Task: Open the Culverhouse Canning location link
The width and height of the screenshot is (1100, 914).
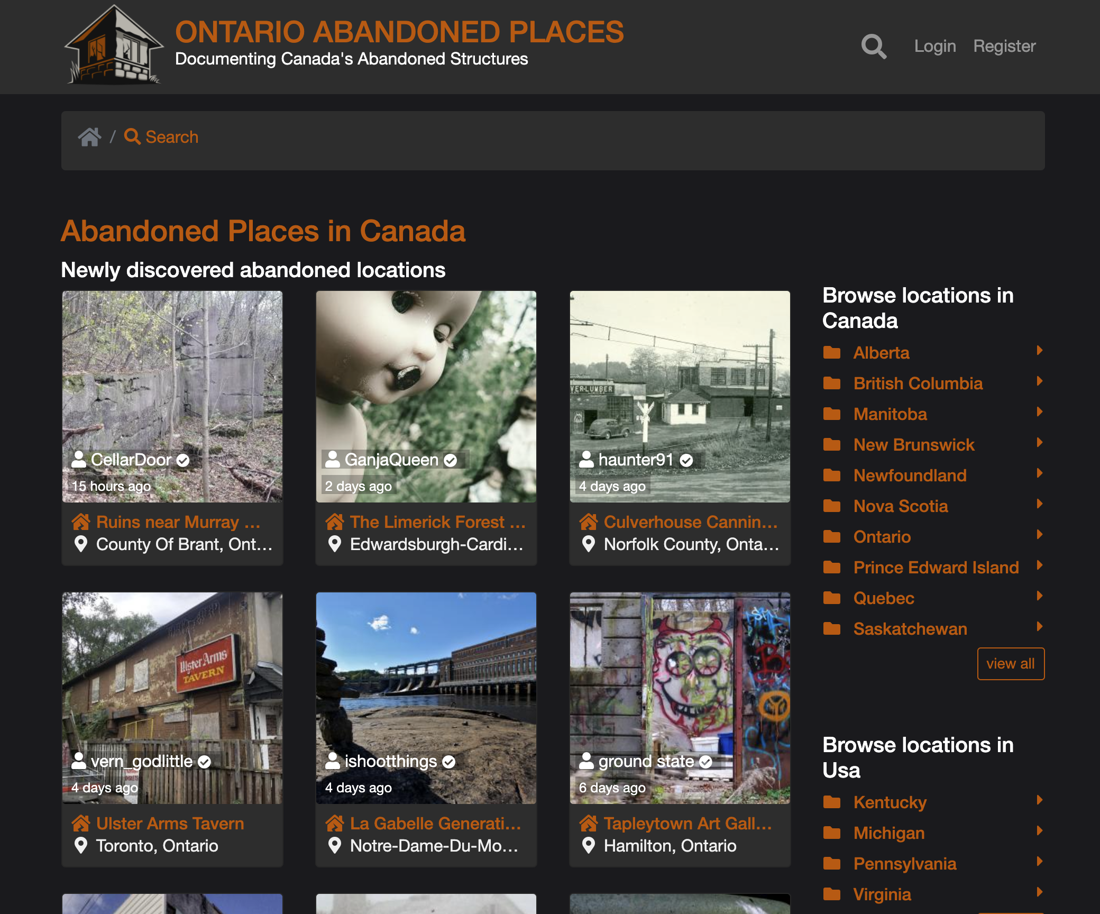Action: click(x=691, y=522)
